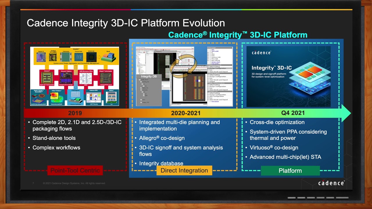The image size is (372, 209).
Task: Select the Analog/RFIC/MMIC chip image
Action: pos(53,57)
